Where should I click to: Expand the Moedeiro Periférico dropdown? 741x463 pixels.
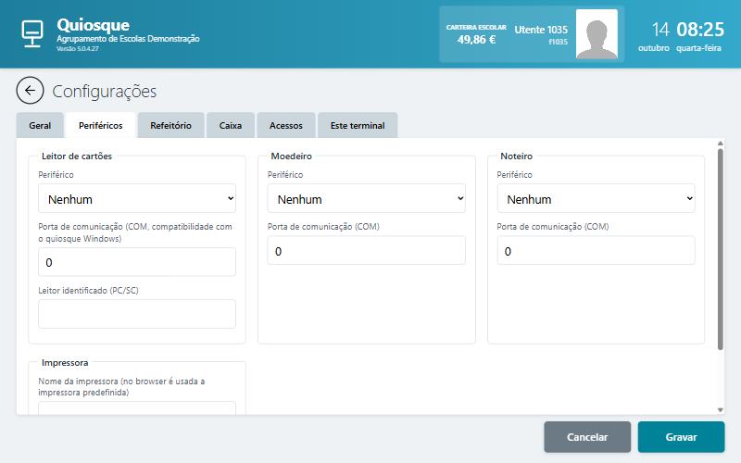tap(366, 198)
